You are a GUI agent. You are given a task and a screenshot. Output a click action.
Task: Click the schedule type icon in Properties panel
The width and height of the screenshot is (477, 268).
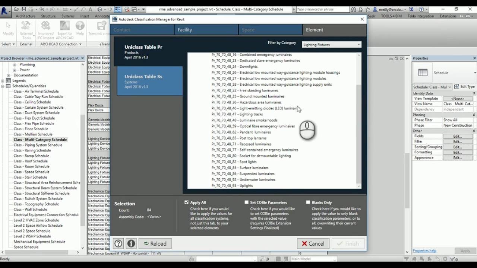[423, 73]
